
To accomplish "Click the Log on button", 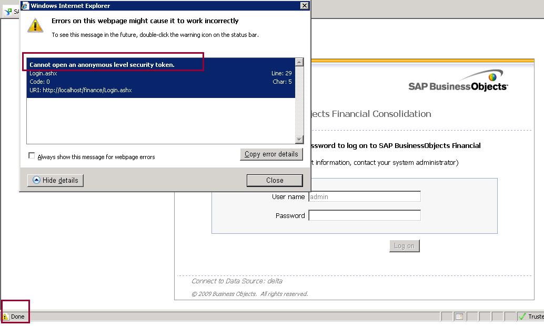I will click(404, 246).
